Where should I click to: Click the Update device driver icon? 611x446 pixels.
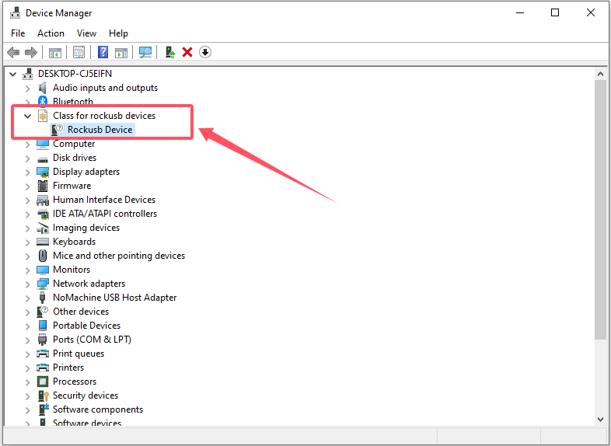(169, 52)
